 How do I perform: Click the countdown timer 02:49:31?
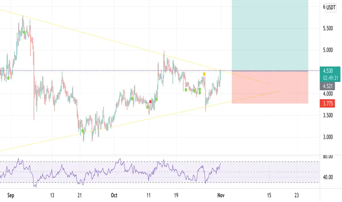click(330, 78)
